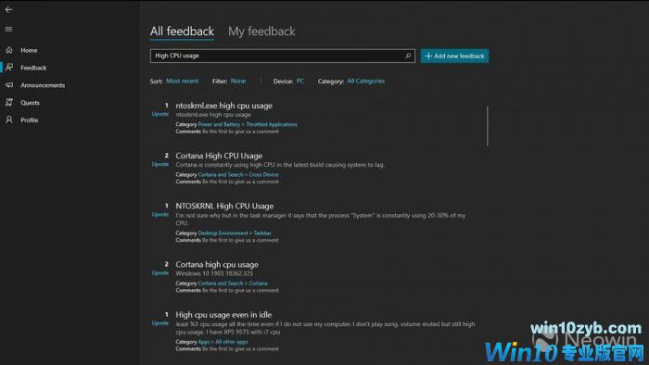Click the Cross Device category link
This screenshot has height=365, width=649.
(x=263, y=174)
